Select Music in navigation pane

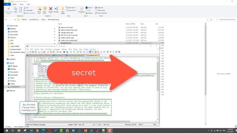pos(12,78)
